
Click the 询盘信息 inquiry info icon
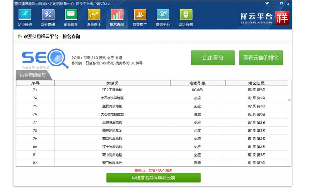click(x=71, y=18)
